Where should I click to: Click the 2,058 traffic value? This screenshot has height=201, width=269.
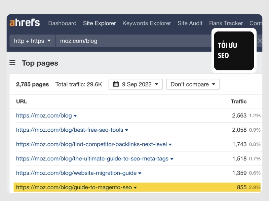point(239,130)
